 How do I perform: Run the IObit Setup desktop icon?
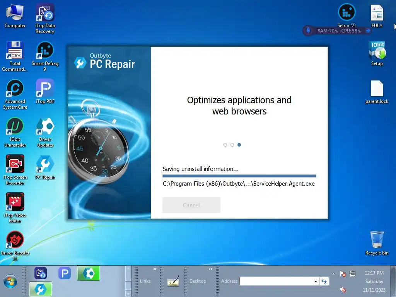pyautogui.click(x=377, y=53)
